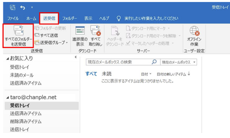This screenshot has width=230, height=138.
Task: Select 受信トレイ under taro@chanple.net
Action: coord(42,106)
